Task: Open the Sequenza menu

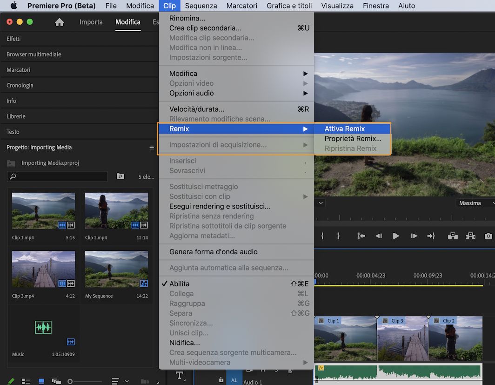Action: coord(201,6)
